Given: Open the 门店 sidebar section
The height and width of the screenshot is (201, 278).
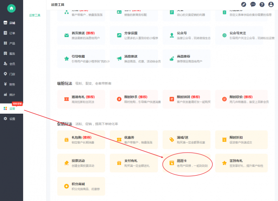Looking at the screenshot, I should [x=12, y=74].
